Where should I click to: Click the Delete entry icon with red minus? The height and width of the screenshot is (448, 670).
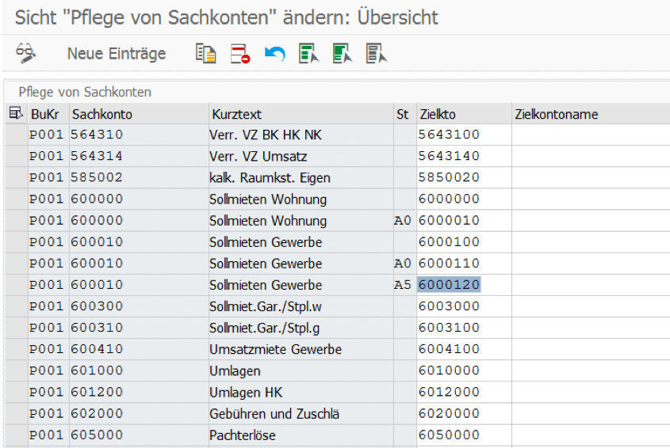click(x=239, y=54)
